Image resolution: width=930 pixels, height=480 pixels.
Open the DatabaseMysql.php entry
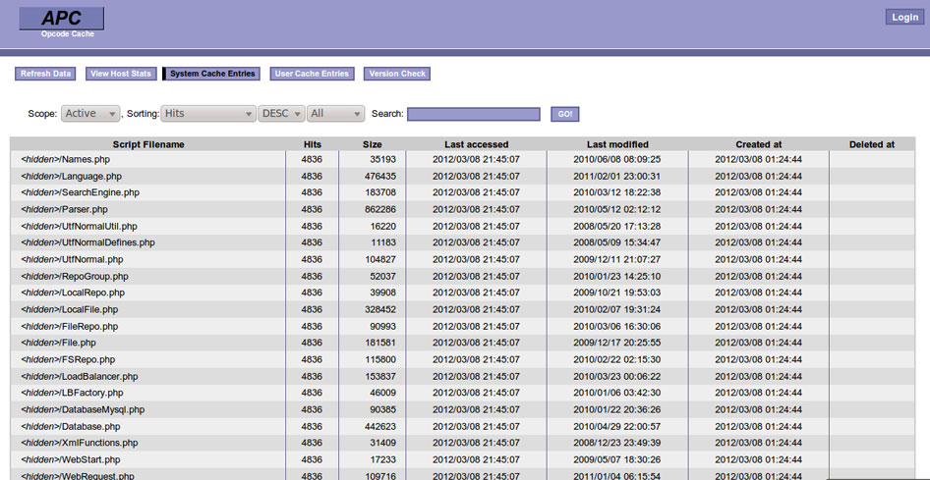click(83, 409)
